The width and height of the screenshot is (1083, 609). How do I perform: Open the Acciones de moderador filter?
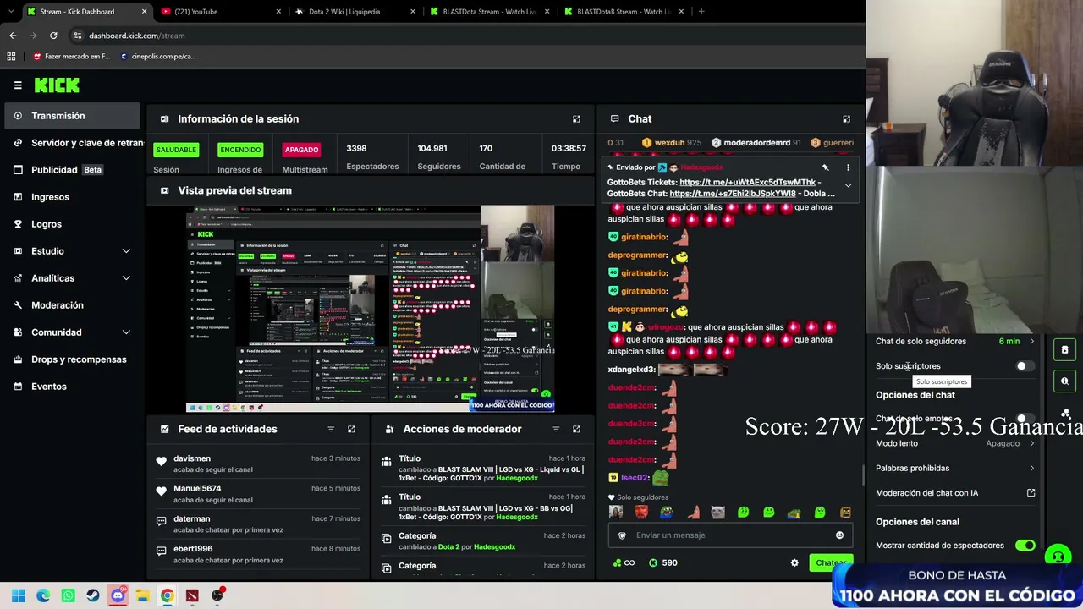tap(556, 430)
